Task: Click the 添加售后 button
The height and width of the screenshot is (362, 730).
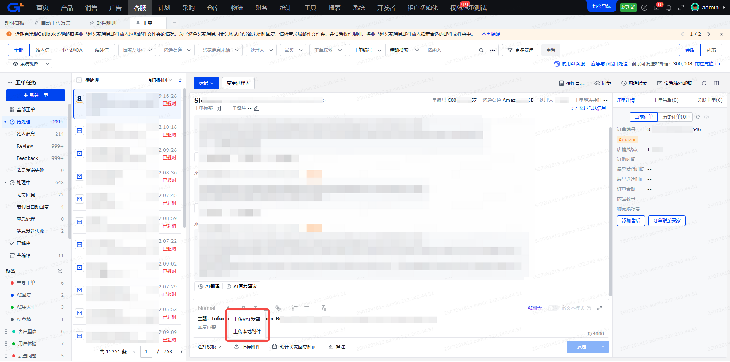Action: [631, 221]
